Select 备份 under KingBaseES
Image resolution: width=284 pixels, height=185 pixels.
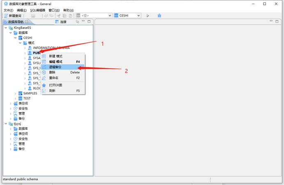[x=21, y=118]
